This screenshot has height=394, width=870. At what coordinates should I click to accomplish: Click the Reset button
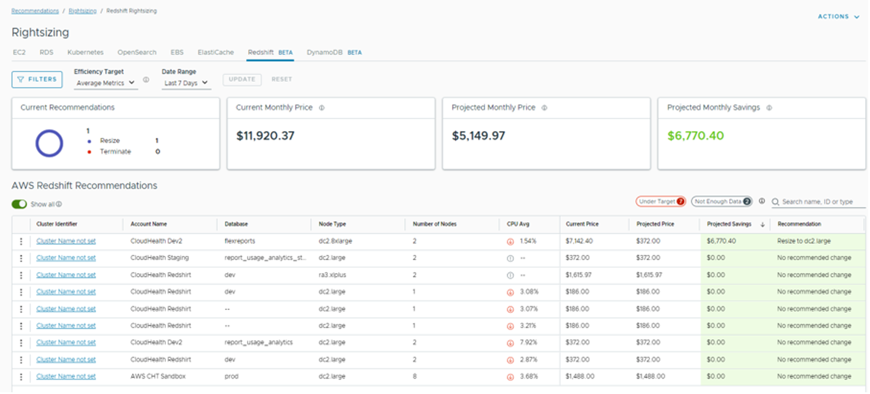(282, 79)
